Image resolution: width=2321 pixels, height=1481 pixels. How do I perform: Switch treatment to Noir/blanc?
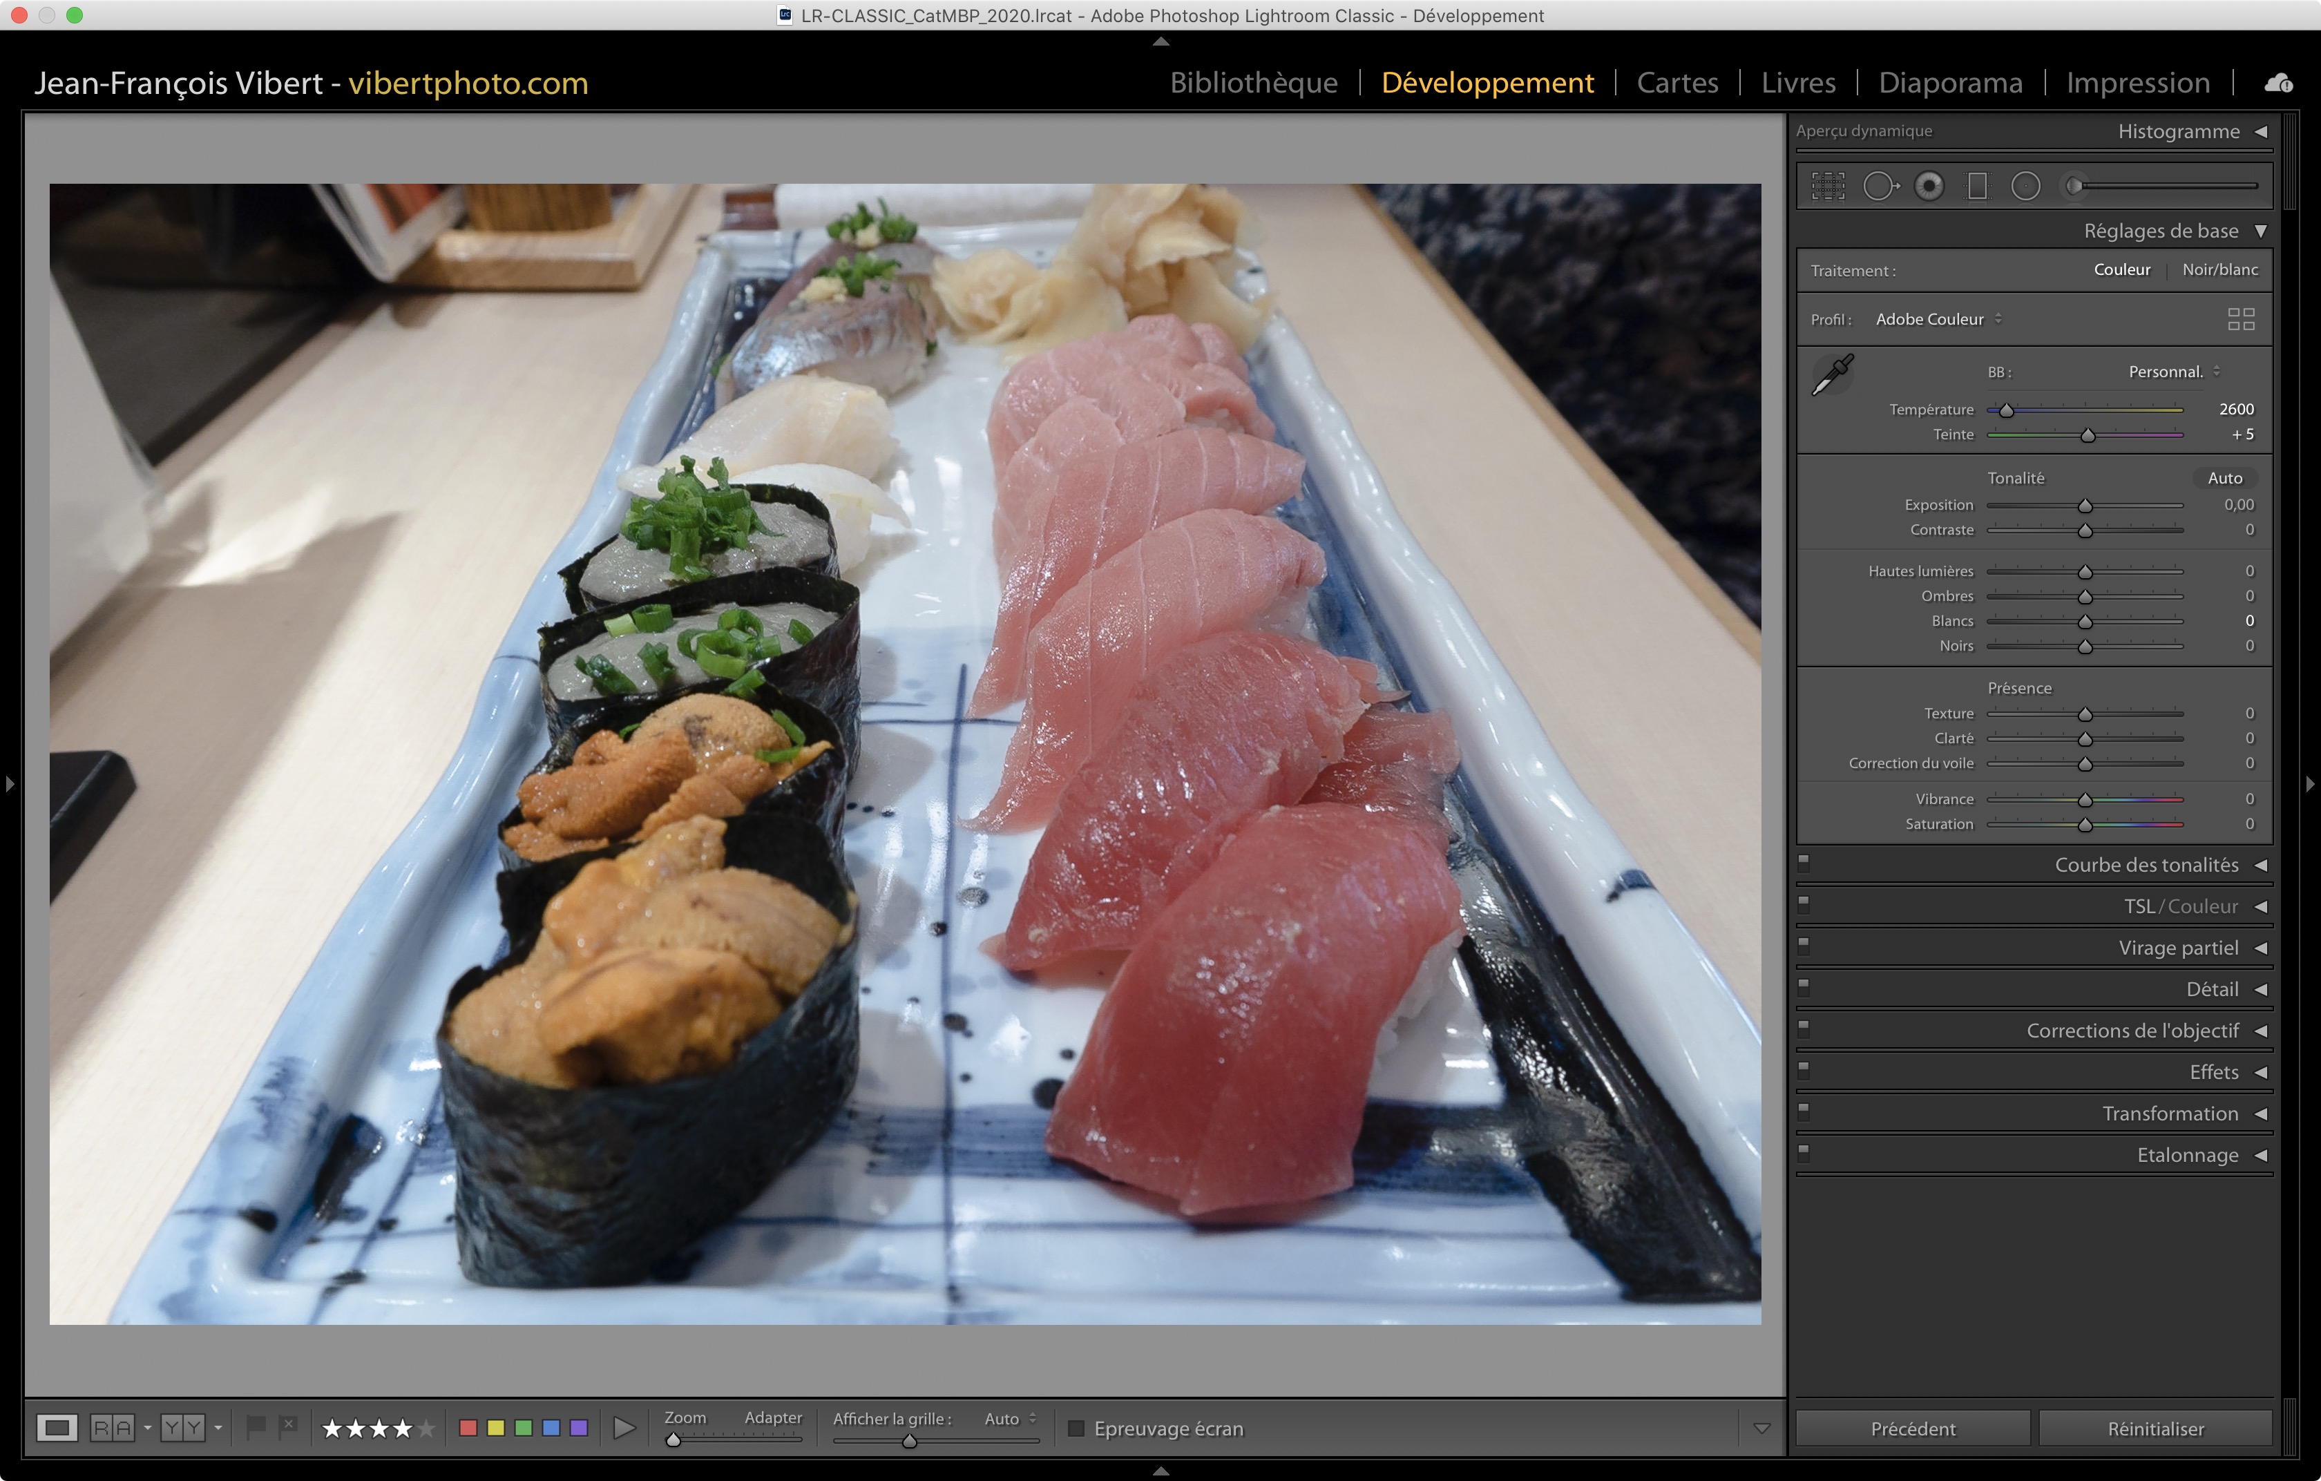click(2219, 270)
